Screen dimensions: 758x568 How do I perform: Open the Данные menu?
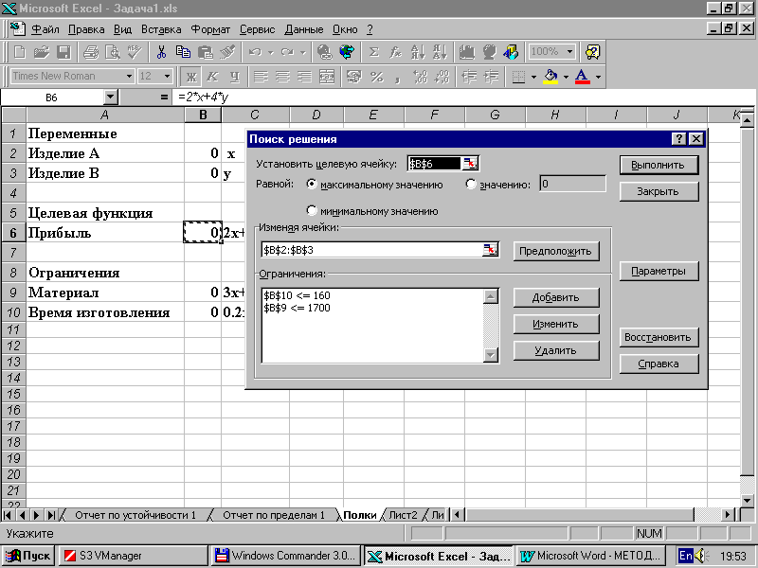[x=303, y=29]
